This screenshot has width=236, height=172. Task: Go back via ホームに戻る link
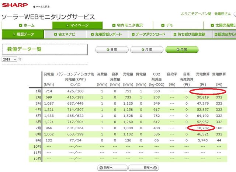(41, 7)
